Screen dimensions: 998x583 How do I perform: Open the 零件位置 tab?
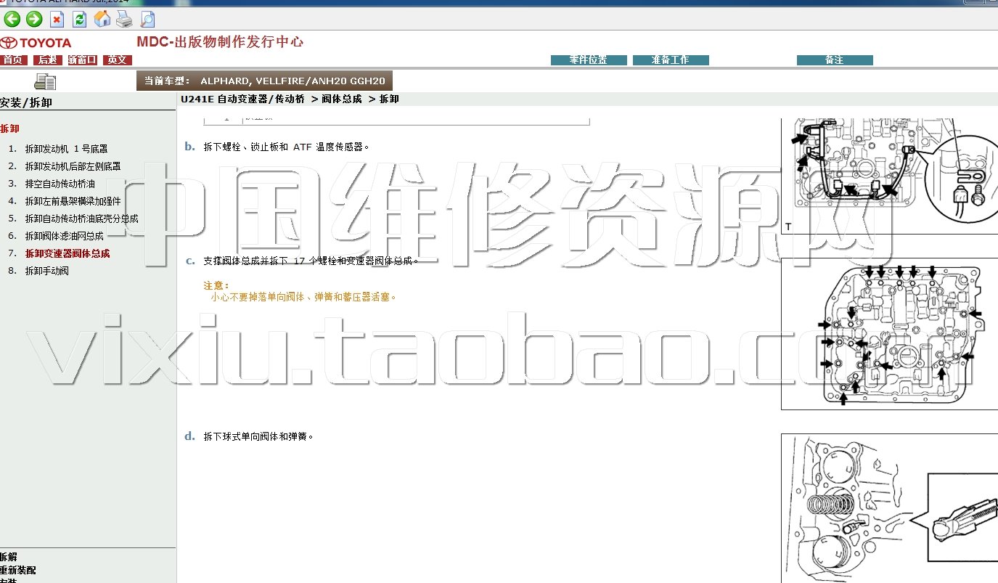coord(589,60)
